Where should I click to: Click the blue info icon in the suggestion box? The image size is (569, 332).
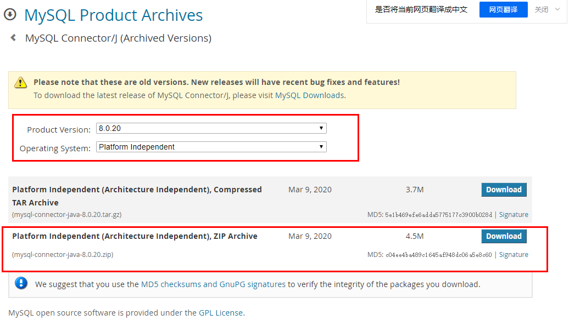[20, 283]
